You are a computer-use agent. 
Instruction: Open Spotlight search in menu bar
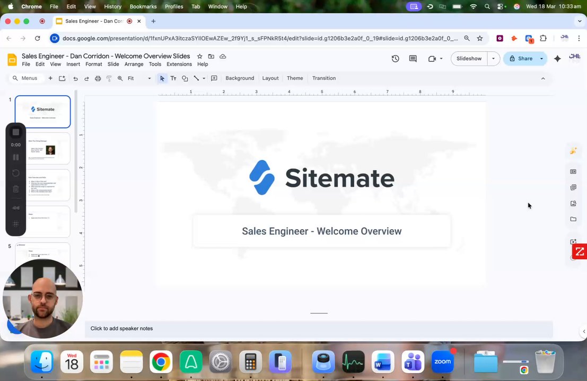[x=487, y=6]
